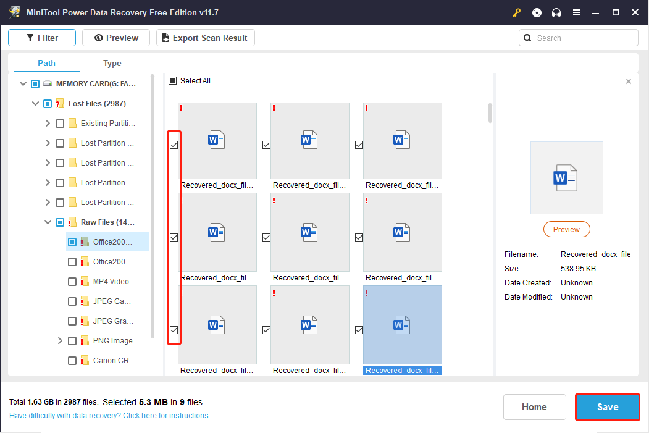649x433 pixels.
Task: Close the preview panel with X icon
Action: click(x=629, y=82)
